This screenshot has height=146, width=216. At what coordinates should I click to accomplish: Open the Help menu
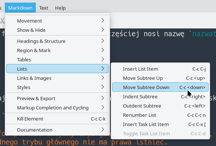pyautogui.click(x=60, y=8)
